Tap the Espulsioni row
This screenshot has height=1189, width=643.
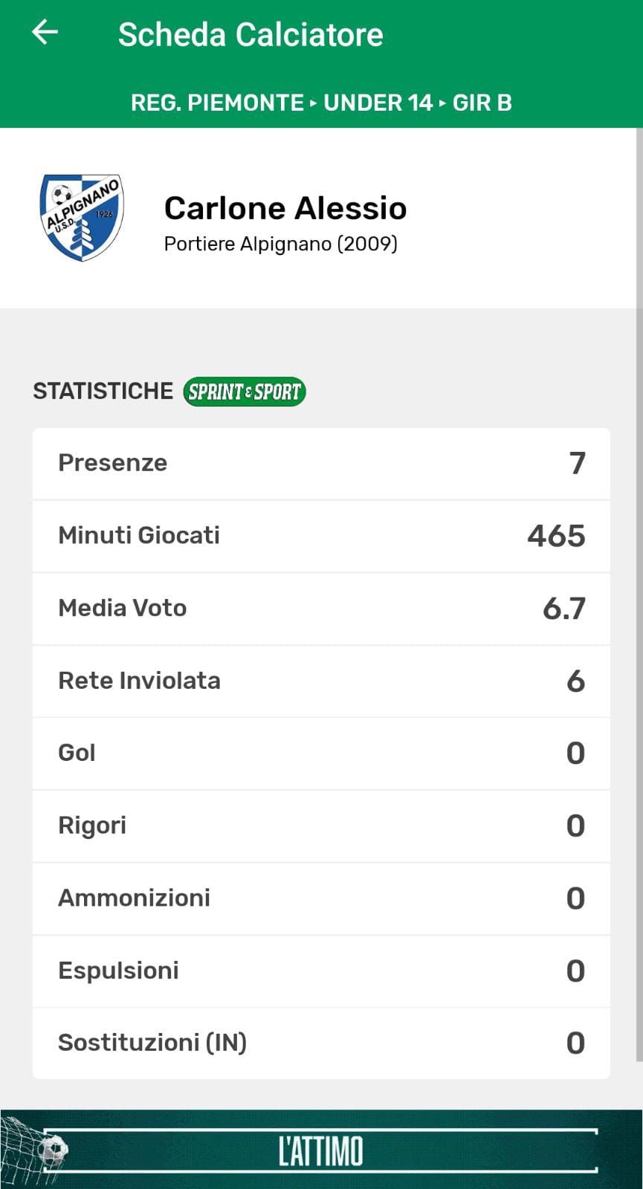click(321, 971)
